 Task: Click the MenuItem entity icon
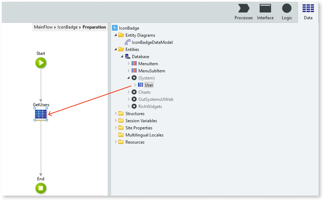[134, 63]
